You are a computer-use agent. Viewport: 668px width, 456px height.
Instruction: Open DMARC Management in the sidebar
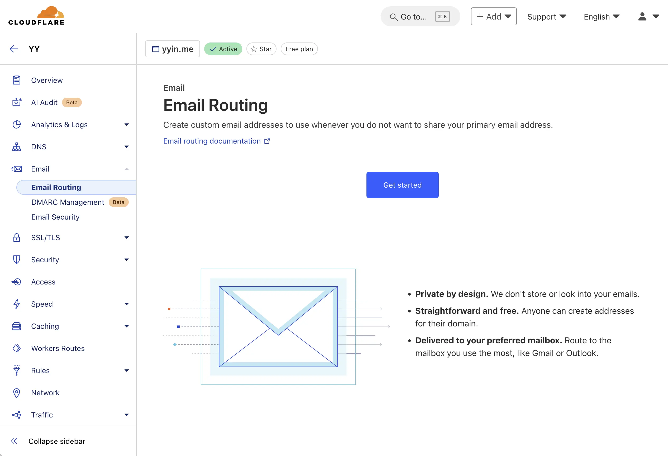[x=68, y=202]
